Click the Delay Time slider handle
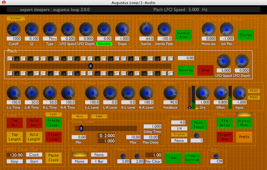Screen dimensions: 267x170 81,128
